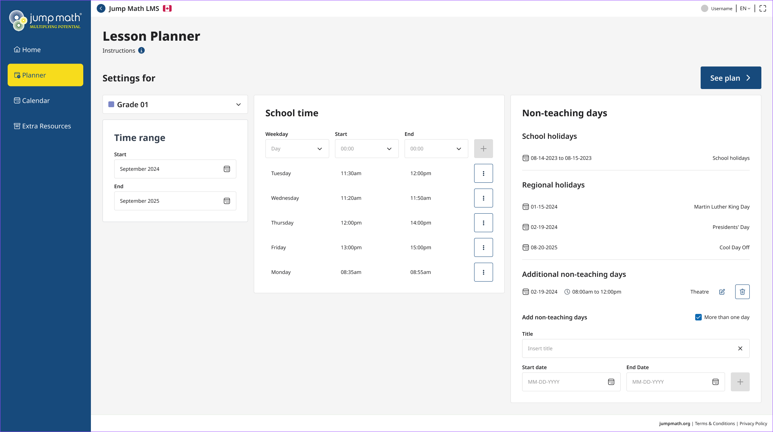The image size is (773, 432).
Task: Uncheck More than one day checkbox
Action: [x=698, y=317]
